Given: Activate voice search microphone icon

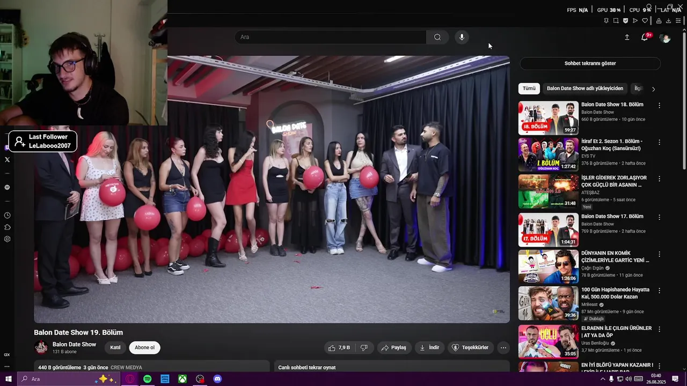Looking at the screenshot, I should 462,37.
